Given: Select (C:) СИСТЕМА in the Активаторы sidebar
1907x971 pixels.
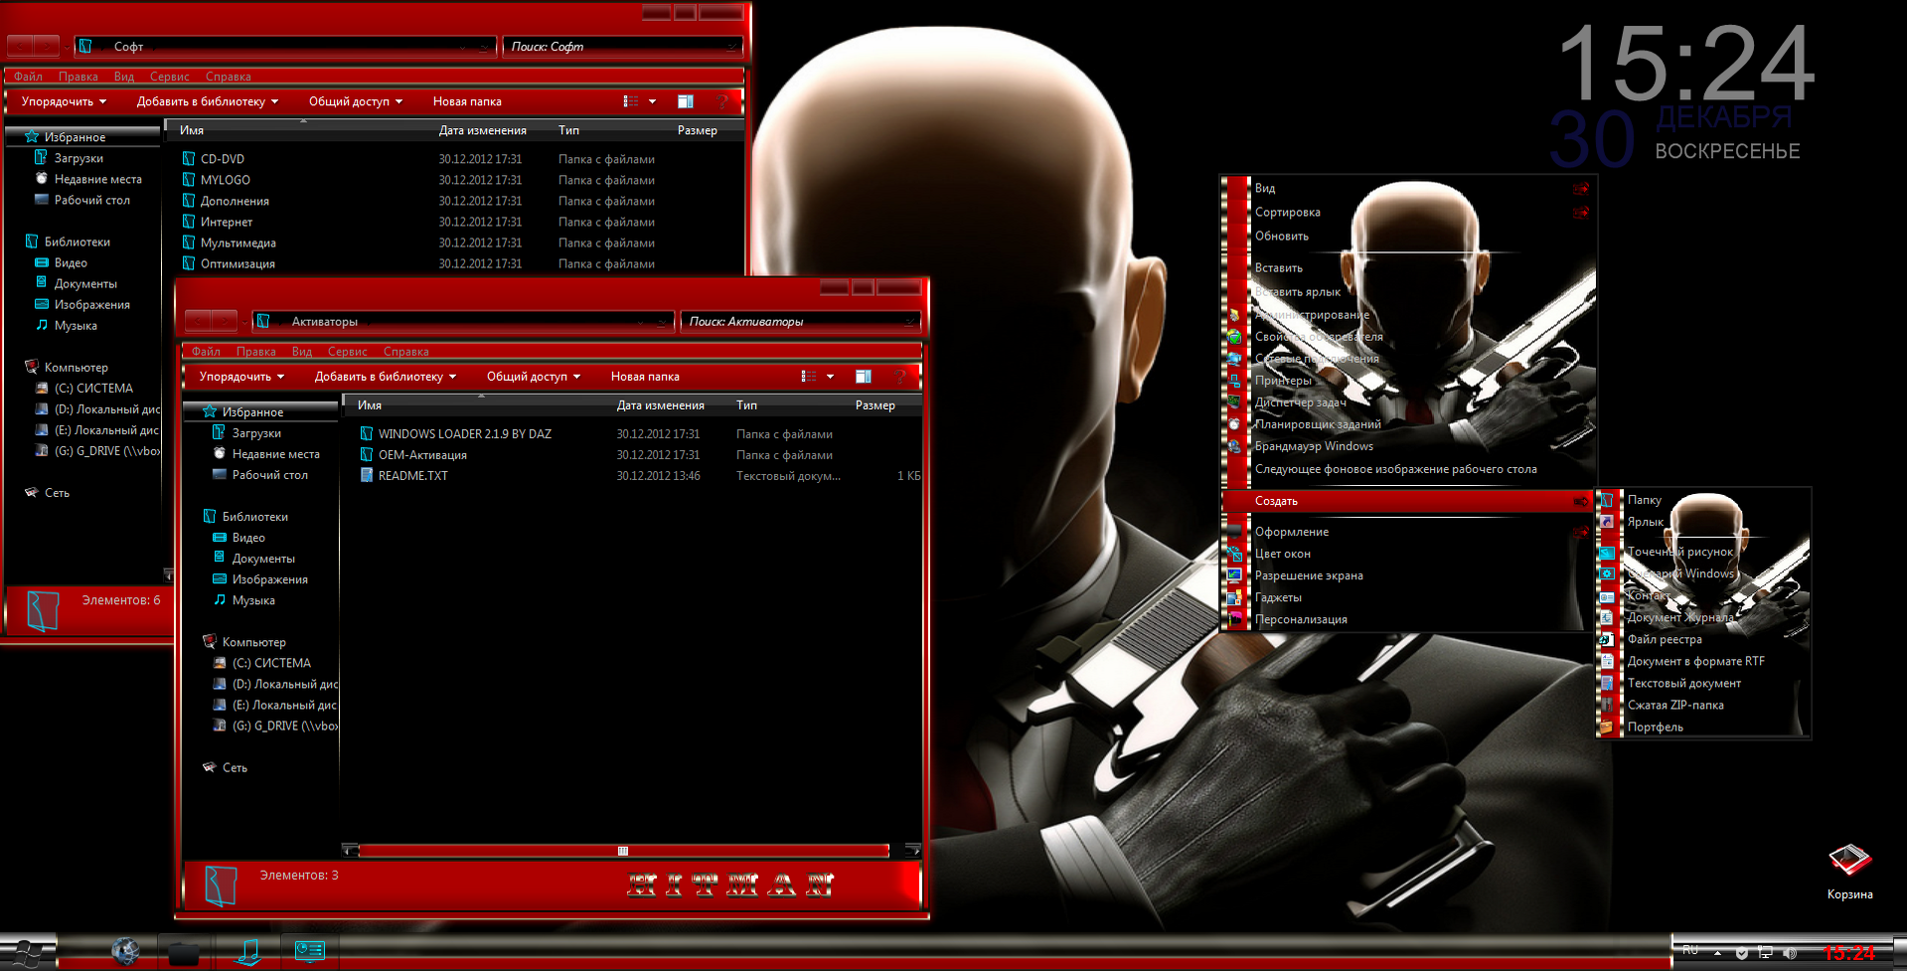Looking at the screenshot, I should tap(271, 664).
